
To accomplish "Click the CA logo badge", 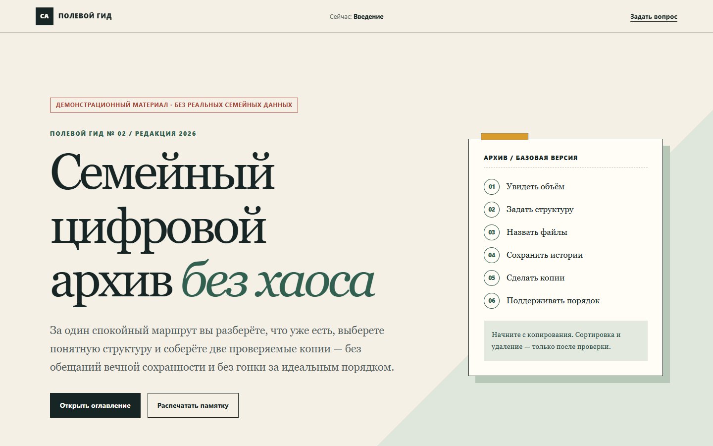I will tap(45, 16).
